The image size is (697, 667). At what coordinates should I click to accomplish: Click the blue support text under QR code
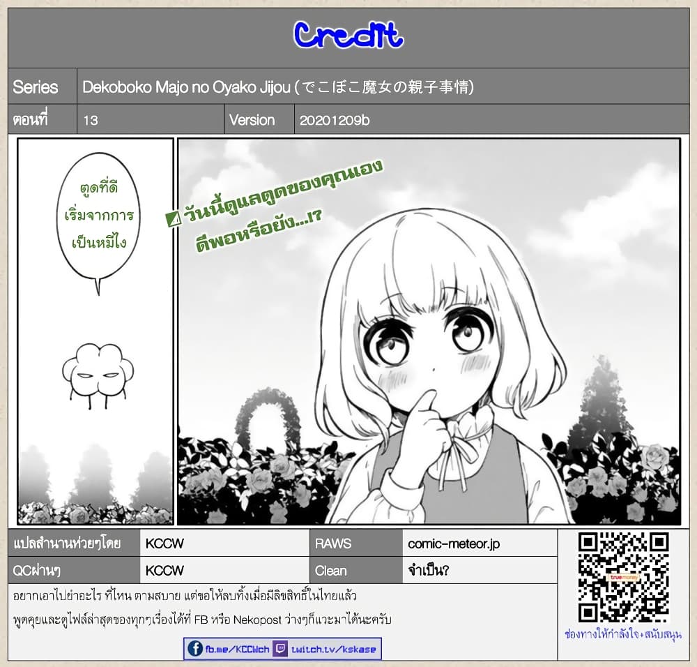(622, 634)
